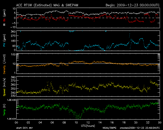Viewport: 163px width, 130px height.
Task: Click the "created:" timestamp in the footer
Action: [140, 128]
